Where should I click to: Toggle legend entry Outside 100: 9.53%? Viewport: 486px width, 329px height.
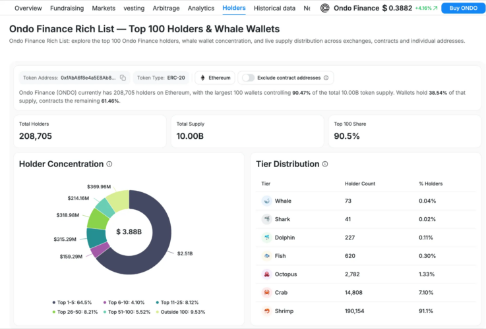click(x=181, y=312)
